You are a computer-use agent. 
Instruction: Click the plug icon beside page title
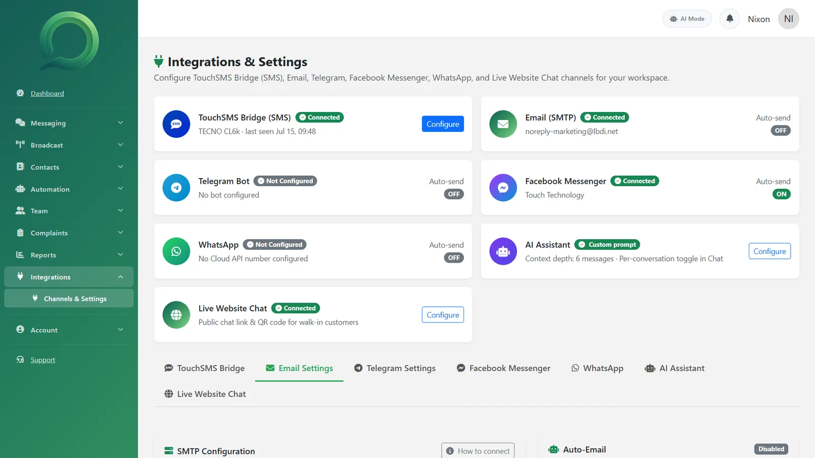click(x=159, y=62)
